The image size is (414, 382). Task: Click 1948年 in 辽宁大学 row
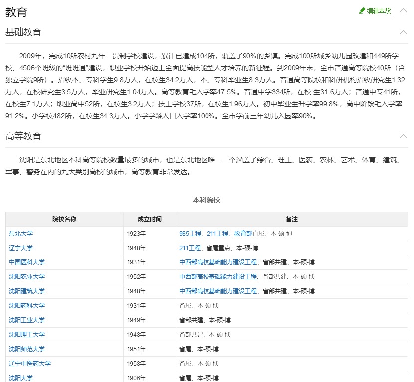pos(136,248)
